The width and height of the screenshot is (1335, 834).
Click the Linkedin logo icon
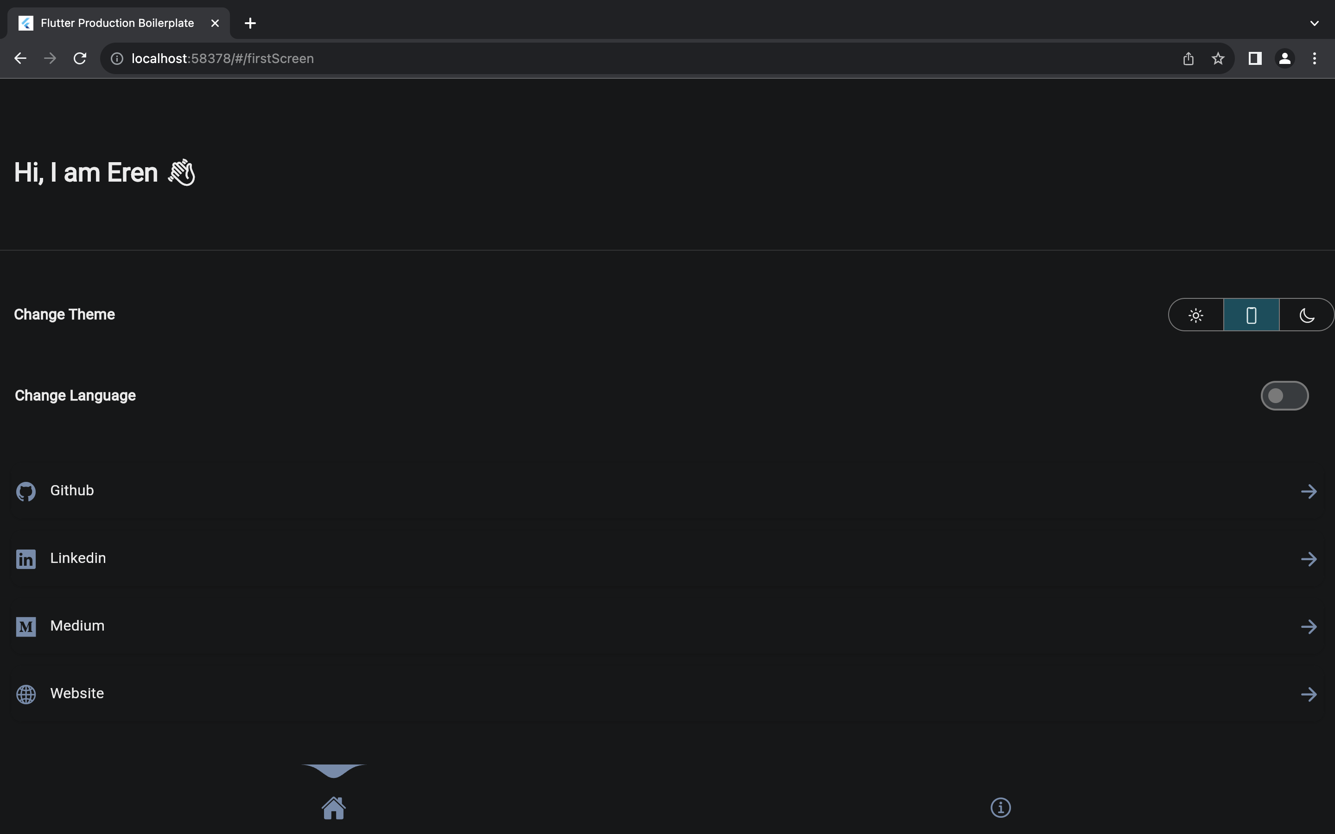(26, 559)
